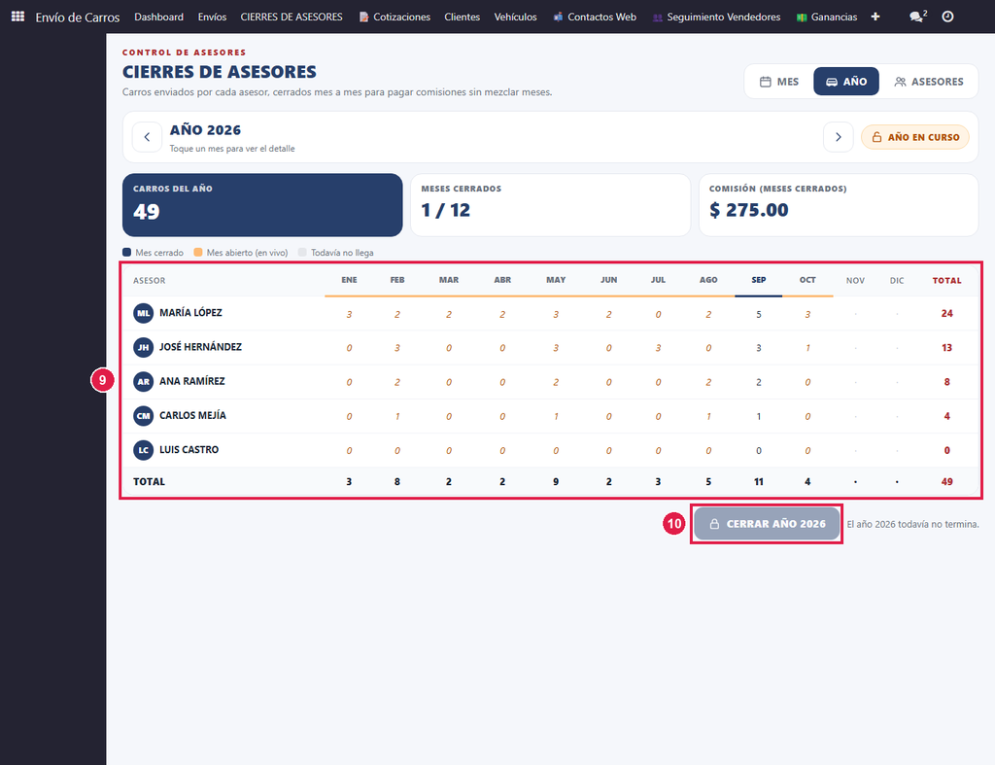
Task: Open the conversations chat icon
Action: click(x=917, y=17)
